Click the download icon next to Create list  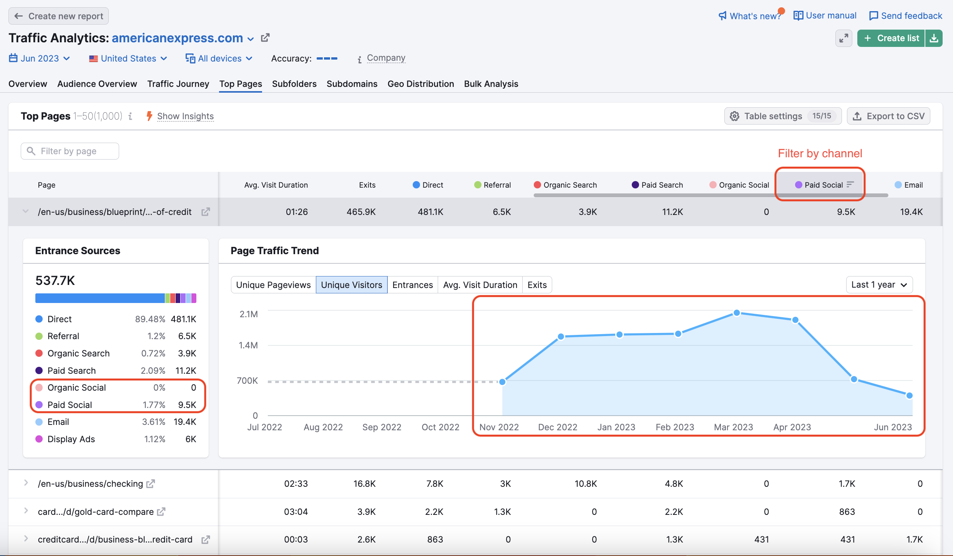934,38
